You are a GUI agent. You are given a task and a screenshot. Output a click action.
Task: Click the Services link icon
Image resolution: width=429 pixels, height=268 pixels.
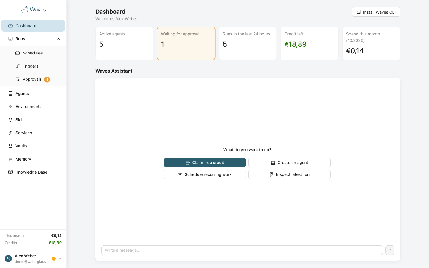[10, 133]
